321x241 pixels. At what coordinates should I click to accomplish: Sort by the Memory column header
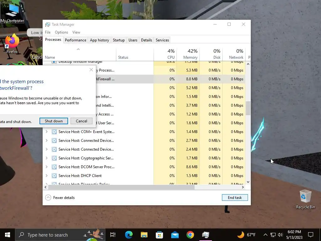(188, 54)
